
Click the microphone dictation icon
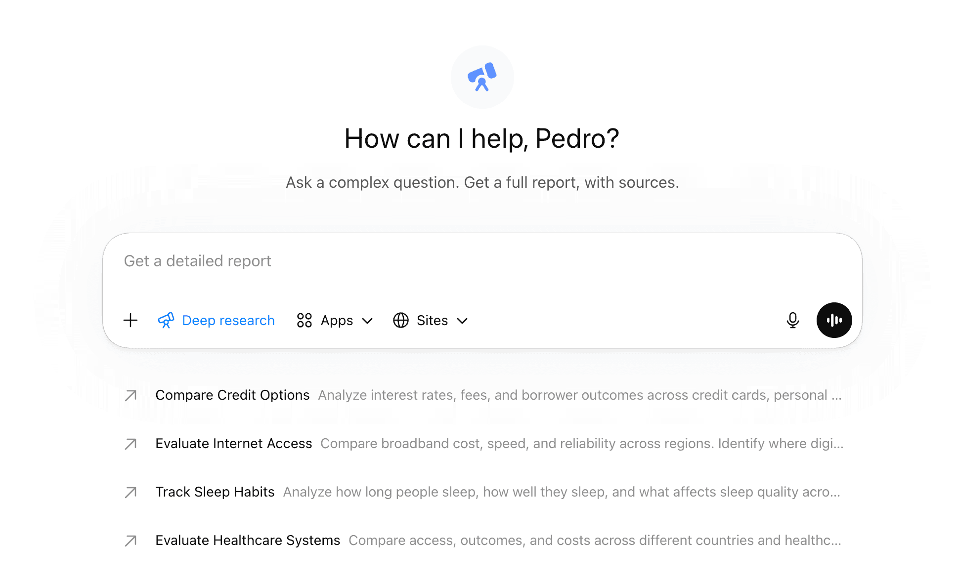click(793, 320)
